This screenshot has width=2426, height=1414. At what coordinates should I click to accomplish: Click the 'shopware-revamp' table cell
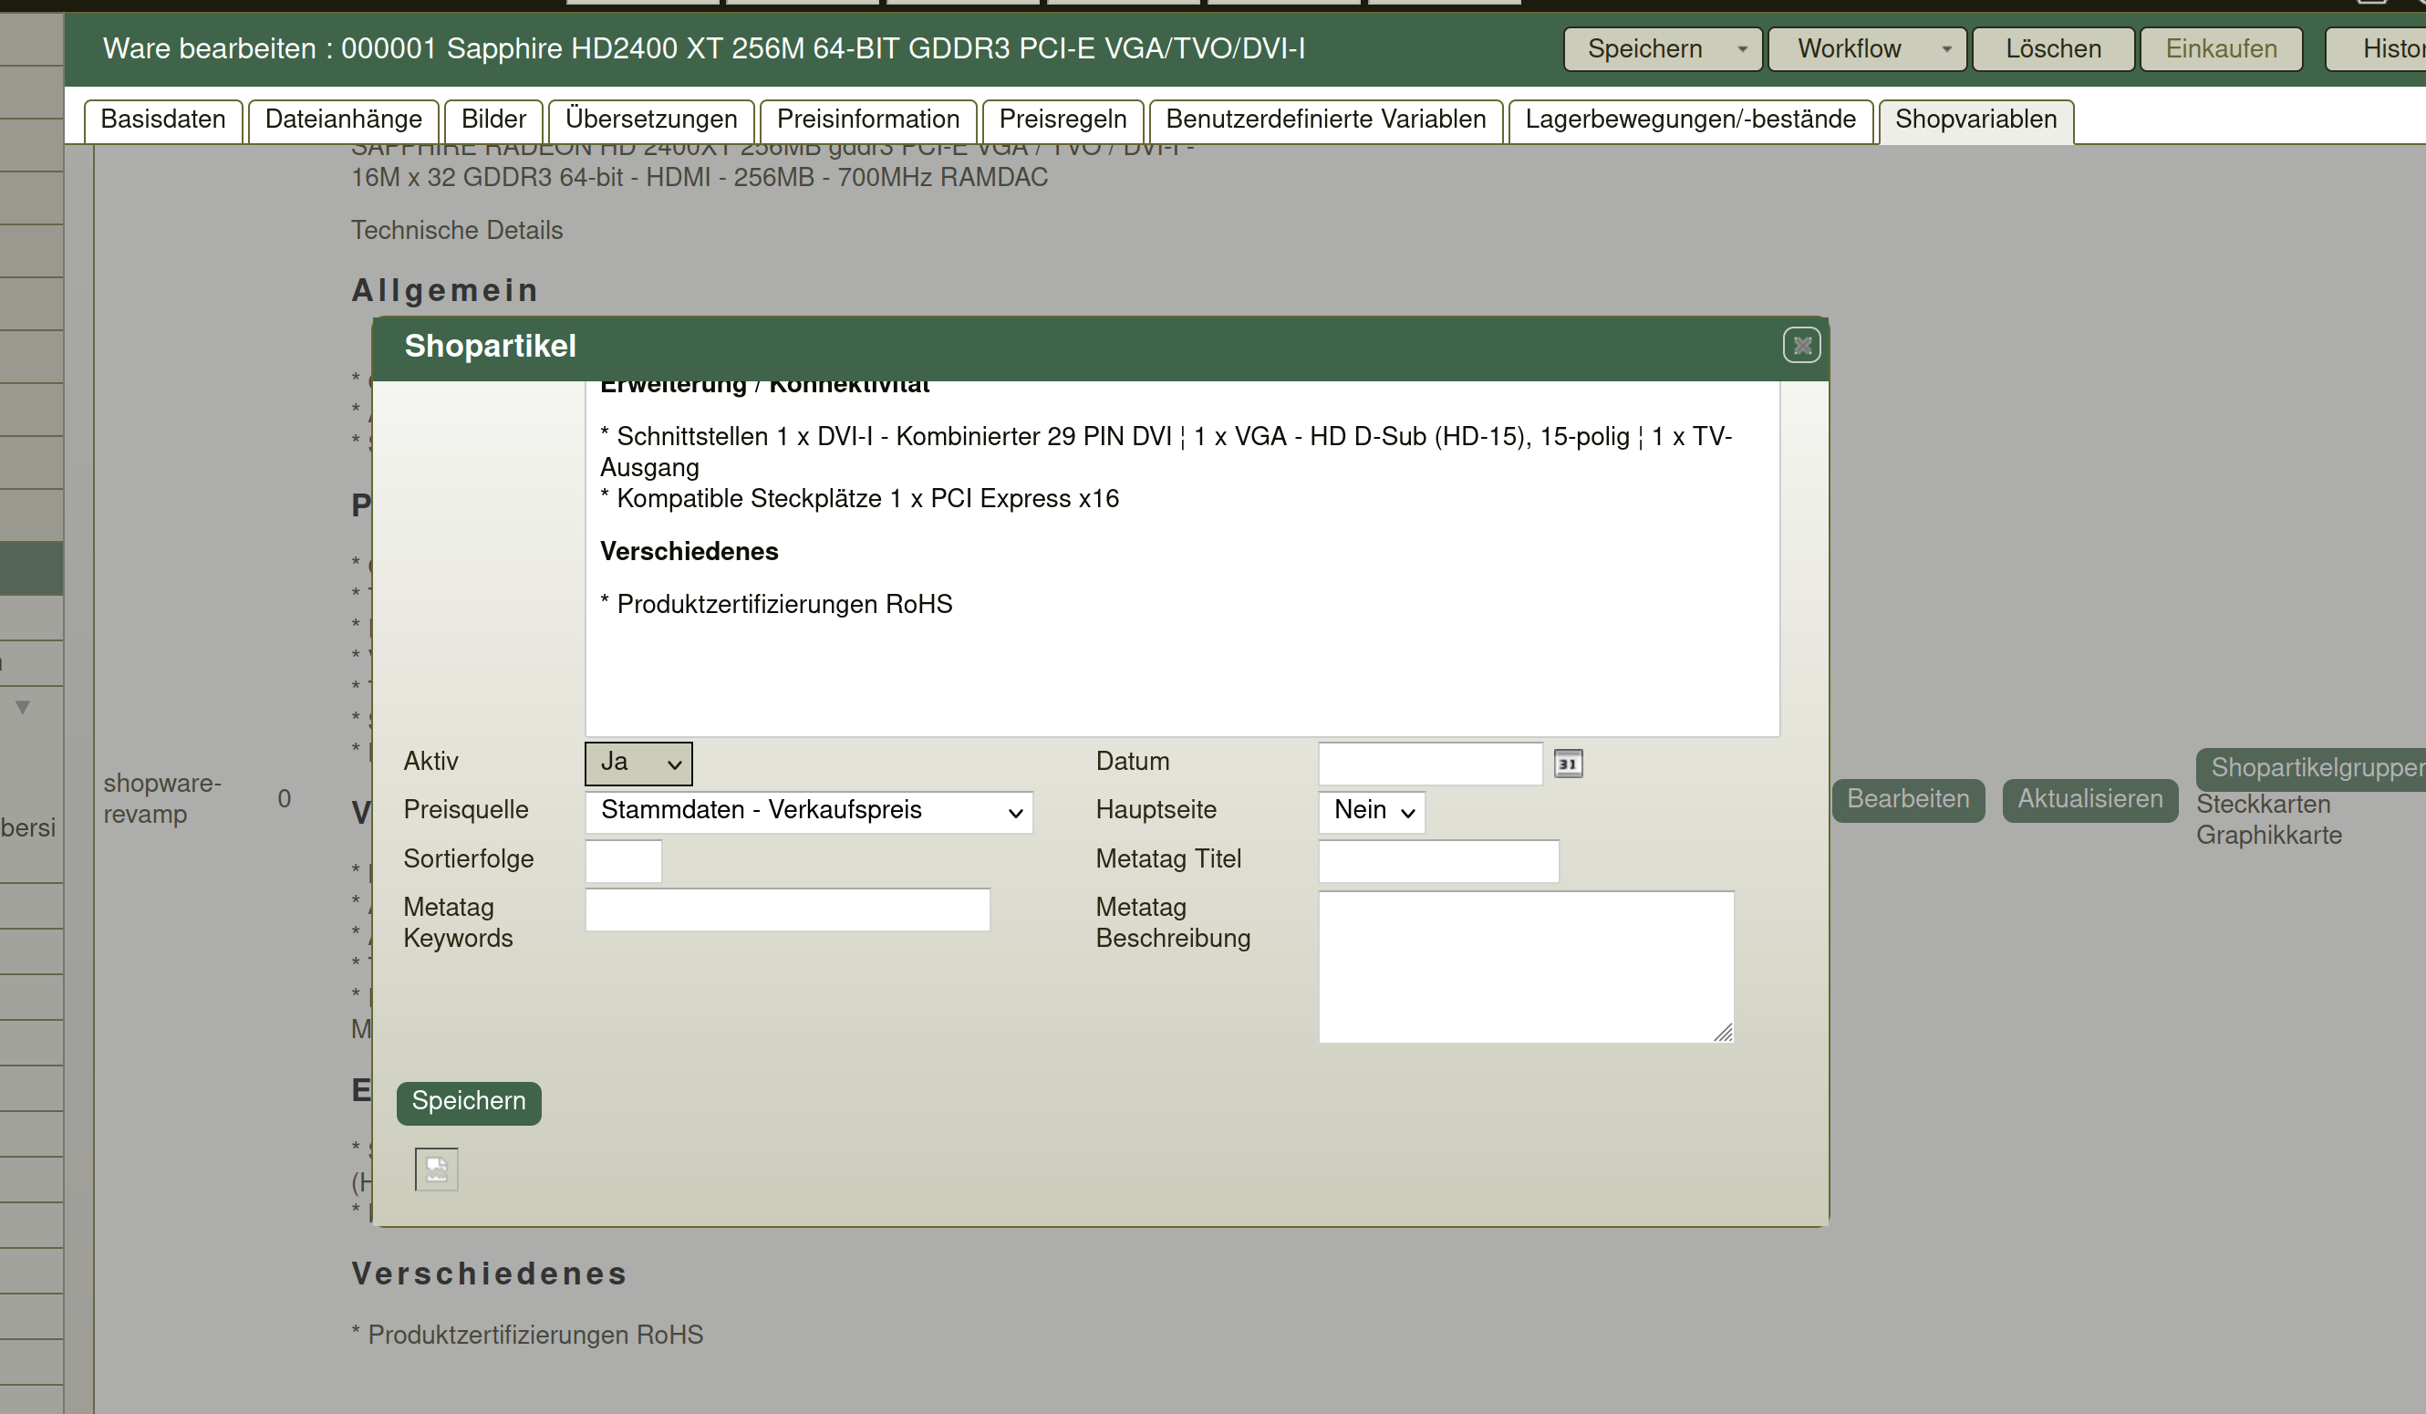point(162,798)
